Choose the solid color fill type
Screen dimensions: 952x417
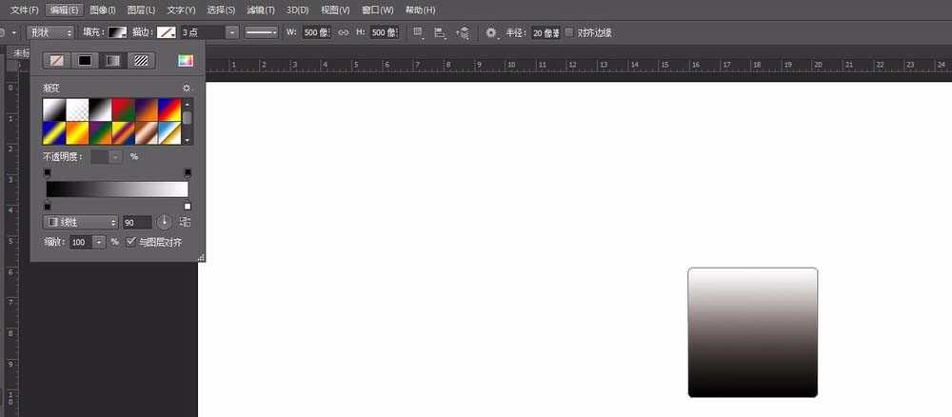(85, 60)
